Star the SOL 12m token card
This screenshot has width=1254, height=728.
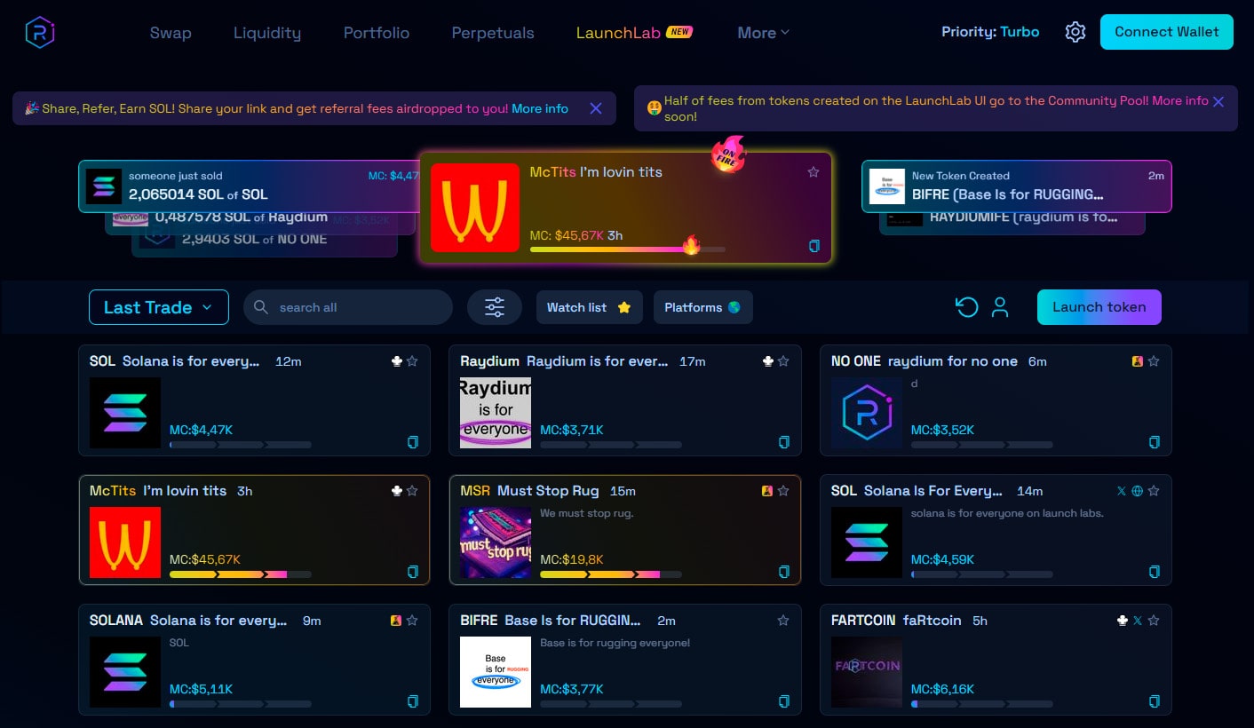tap(412, 361)
